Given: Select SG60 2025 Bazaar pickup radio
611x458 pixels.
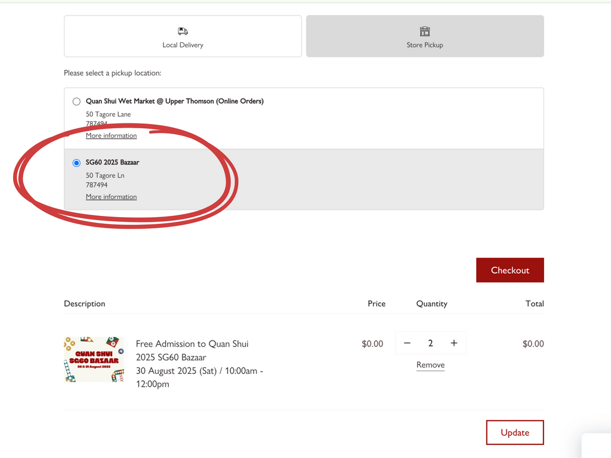Looking at the screenshot, I should [x=76, y=163].
